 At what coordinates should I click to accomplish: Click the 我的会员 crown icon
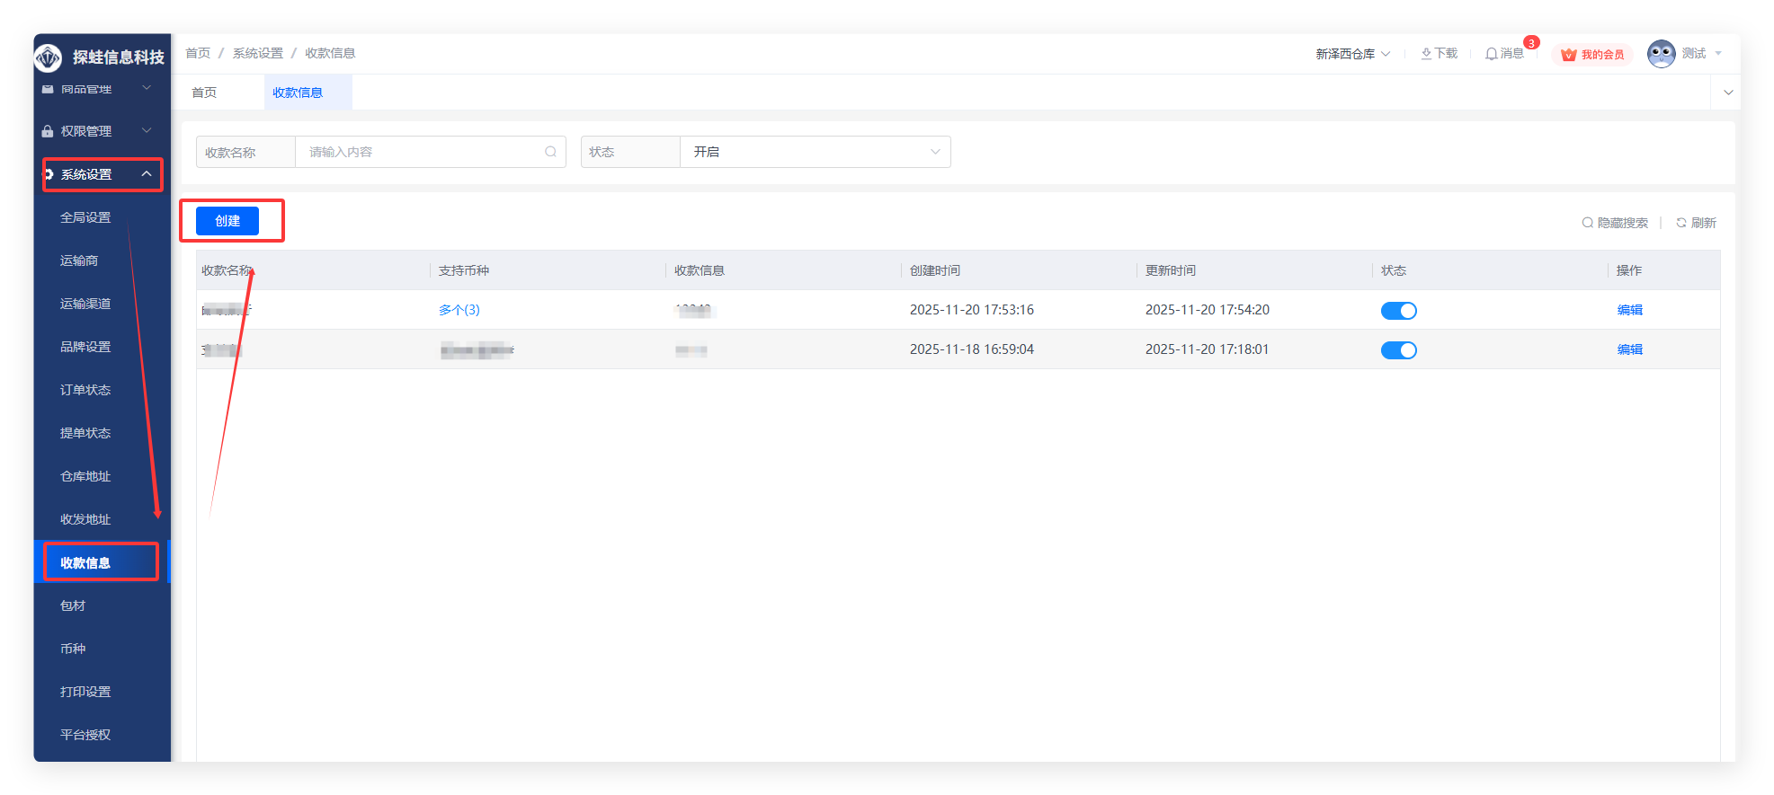click(x=1569, y=55)
